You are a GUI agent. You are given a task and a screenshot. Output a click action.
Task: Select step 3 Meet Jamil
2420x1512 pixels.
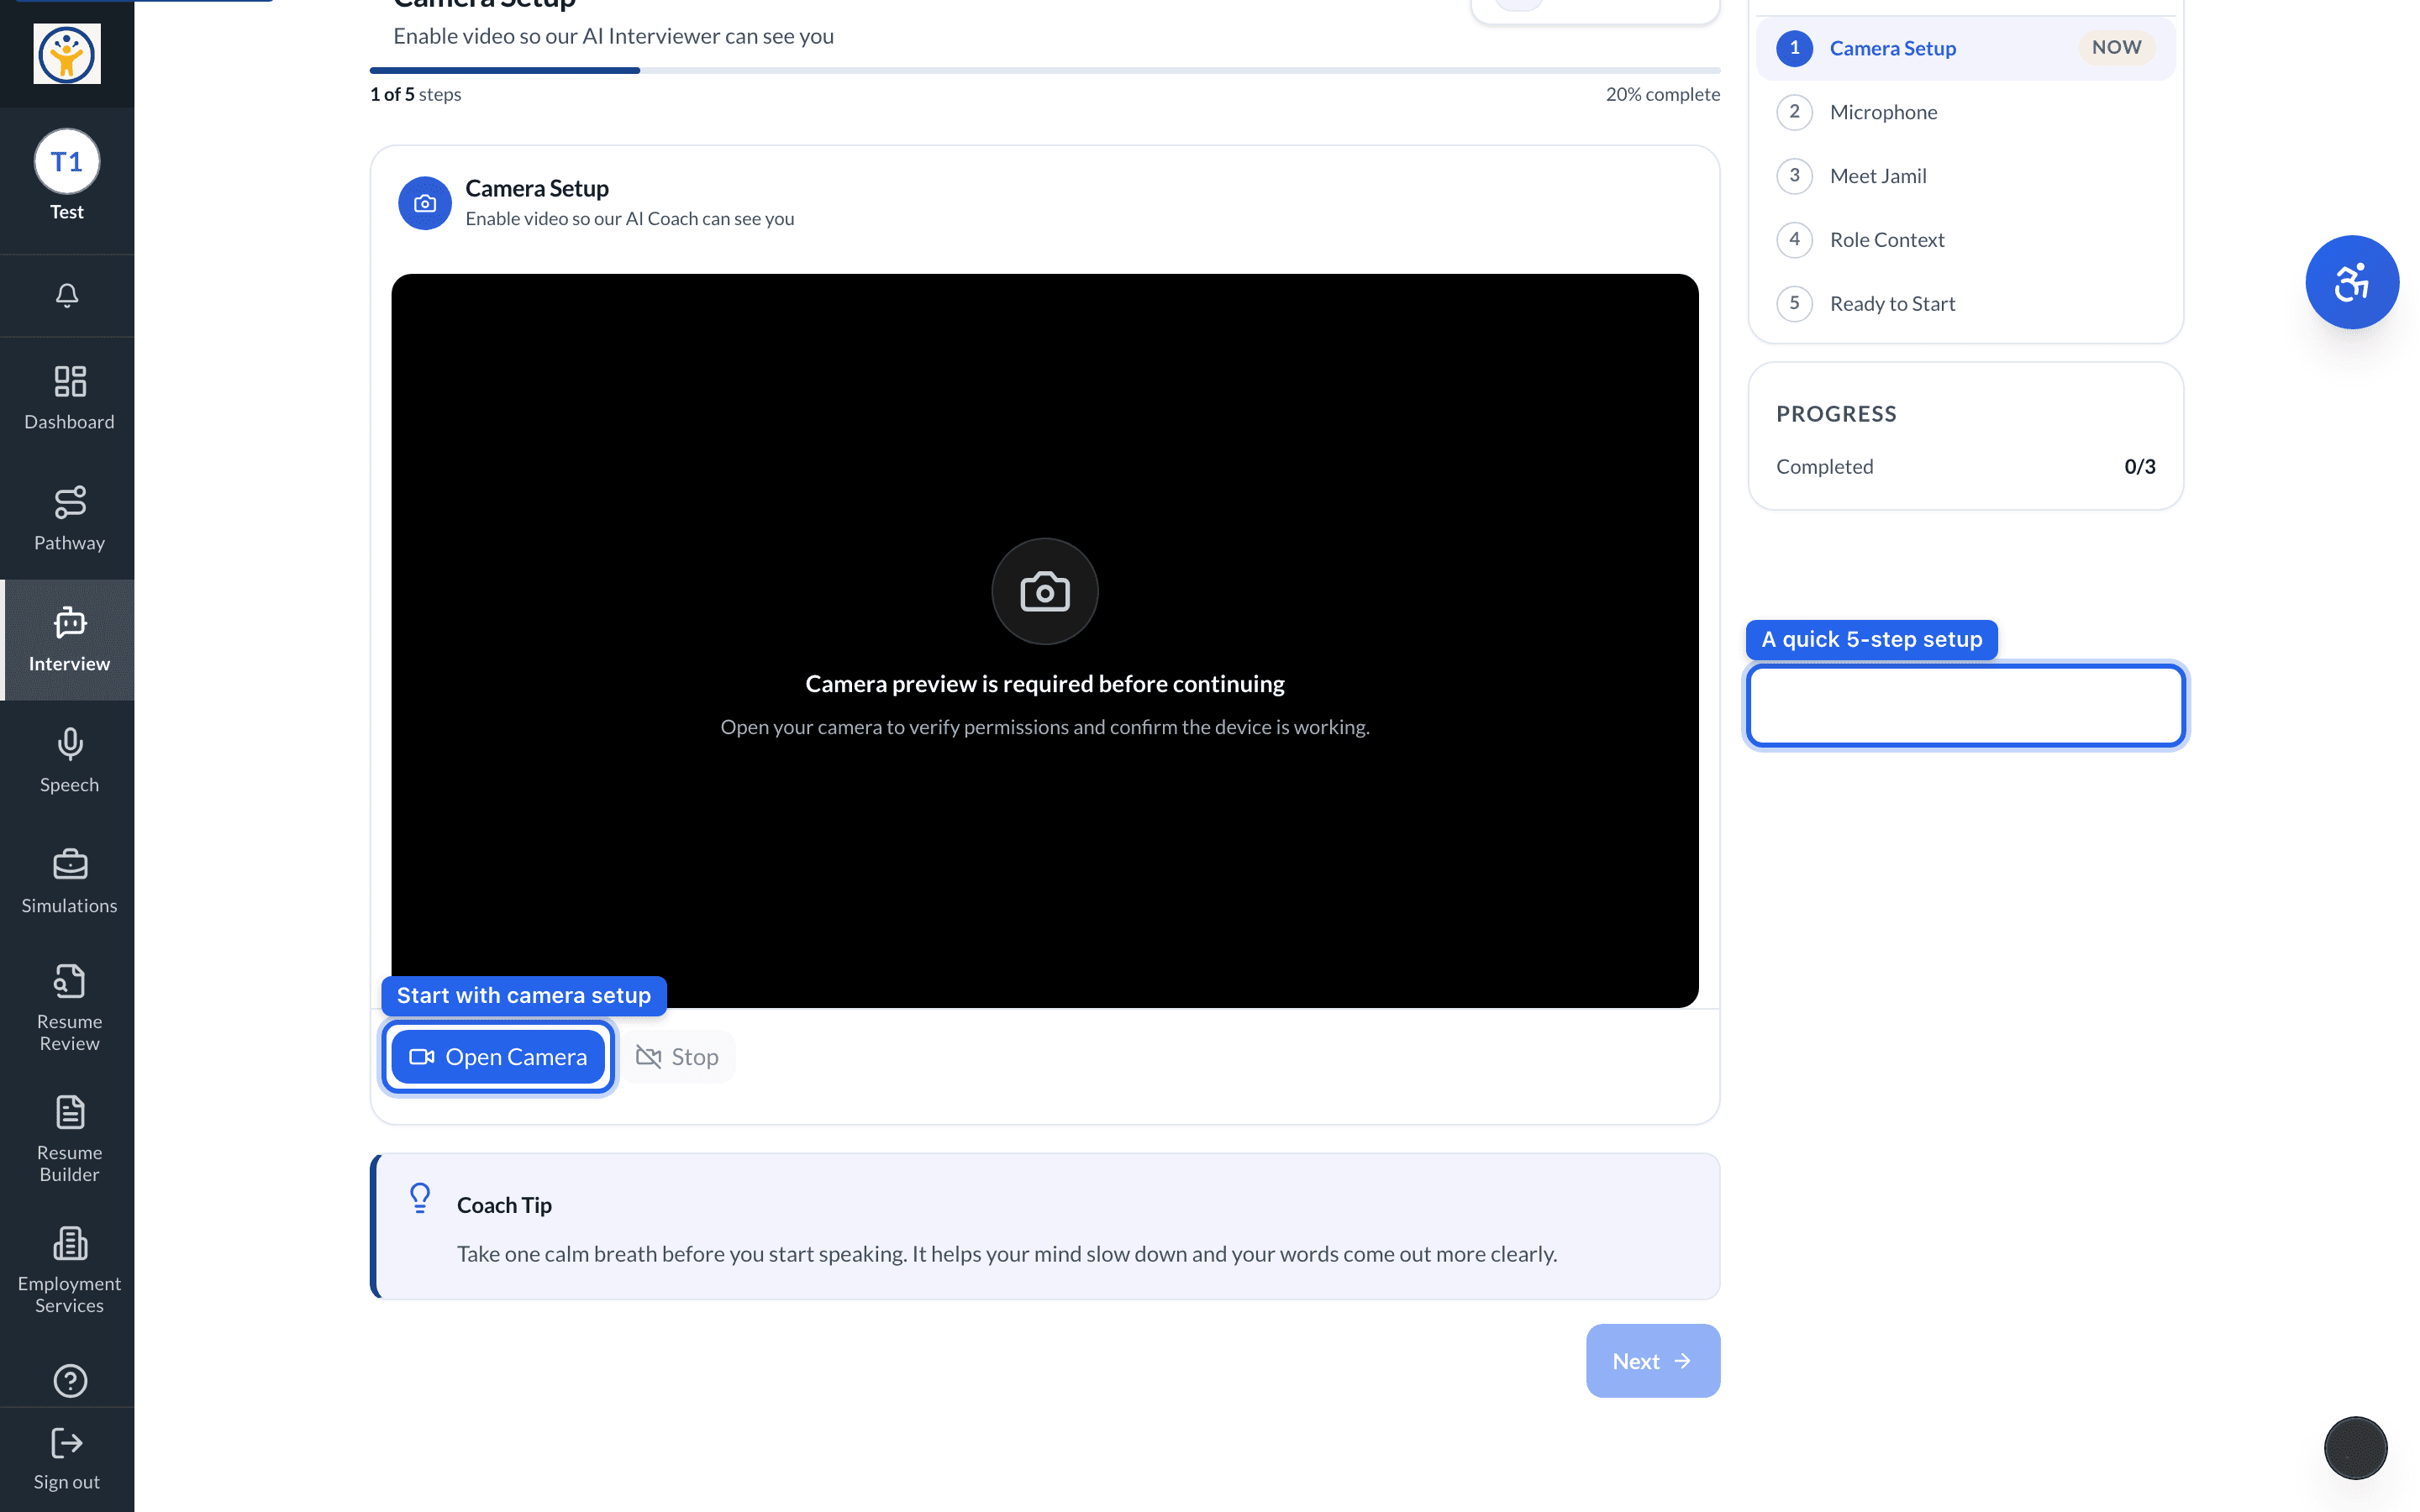[x=1965, y=176]
